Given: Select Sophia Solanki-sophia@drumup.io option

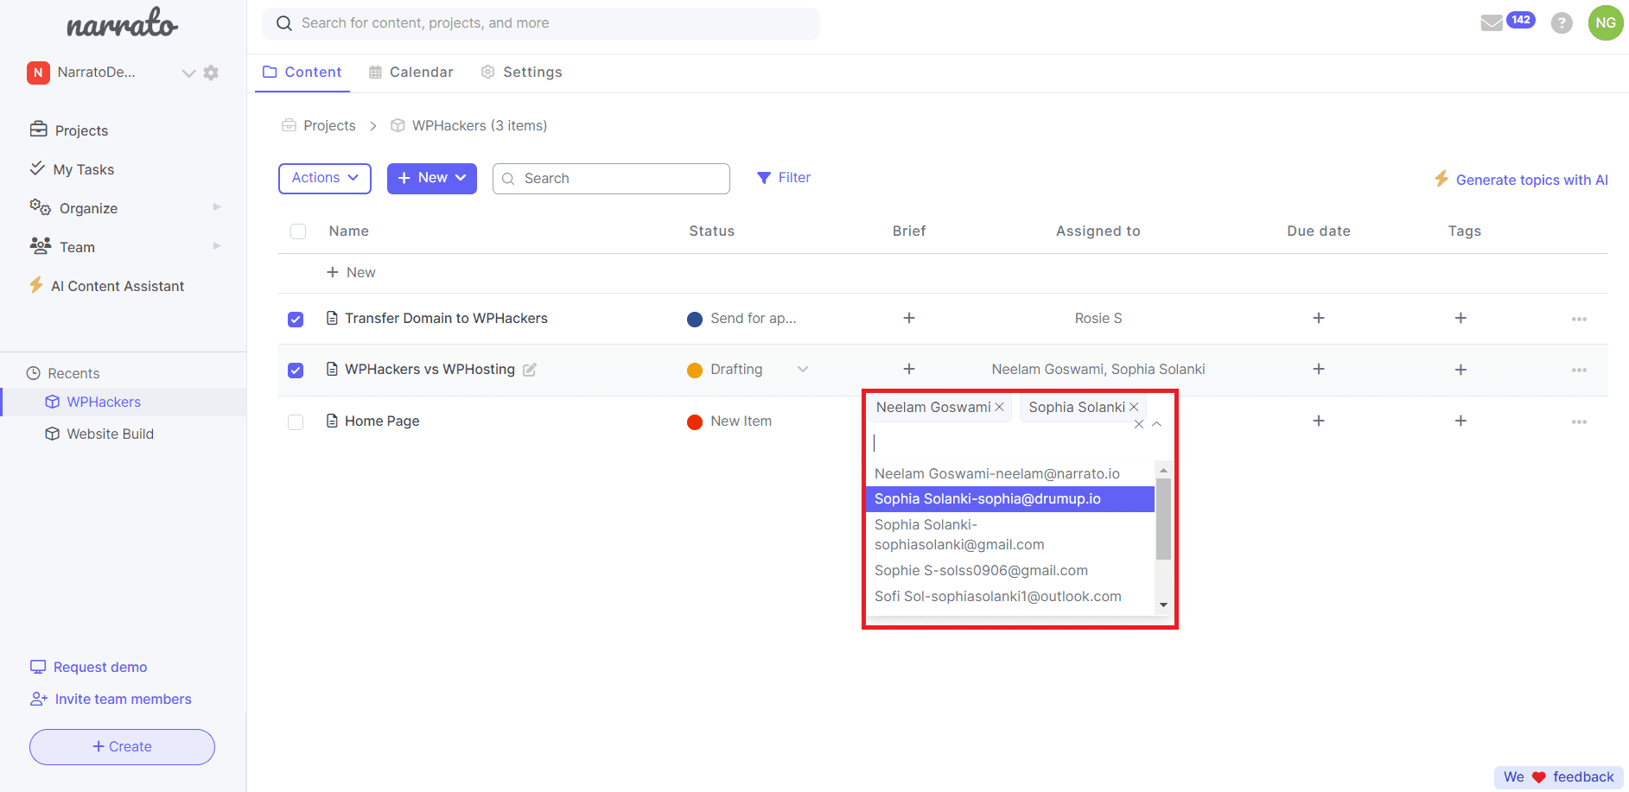Looking at the screenshot, I should tap(1009, 499).
